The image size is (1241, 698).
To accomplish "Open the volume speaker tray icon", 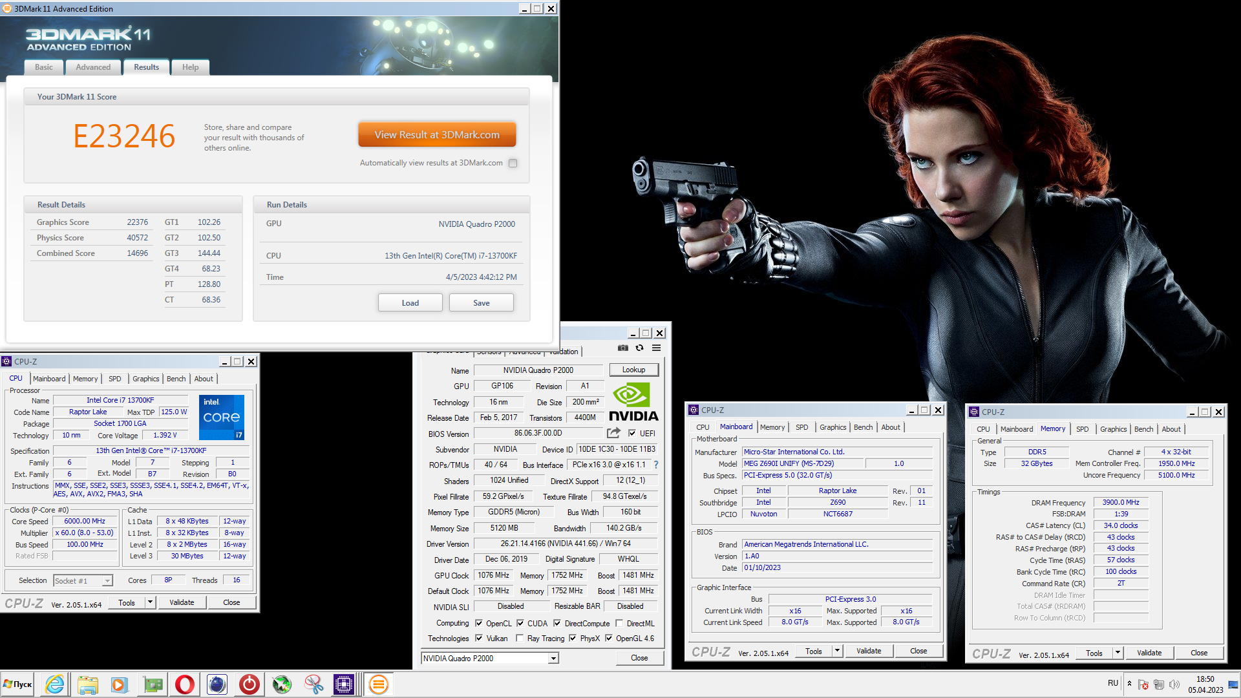I will pyautogui.click(x=1174, y=684).
